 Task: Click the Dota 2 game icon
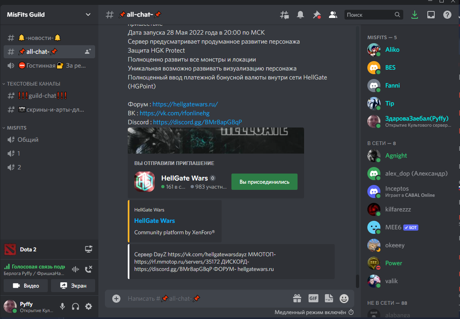(10, 249)
